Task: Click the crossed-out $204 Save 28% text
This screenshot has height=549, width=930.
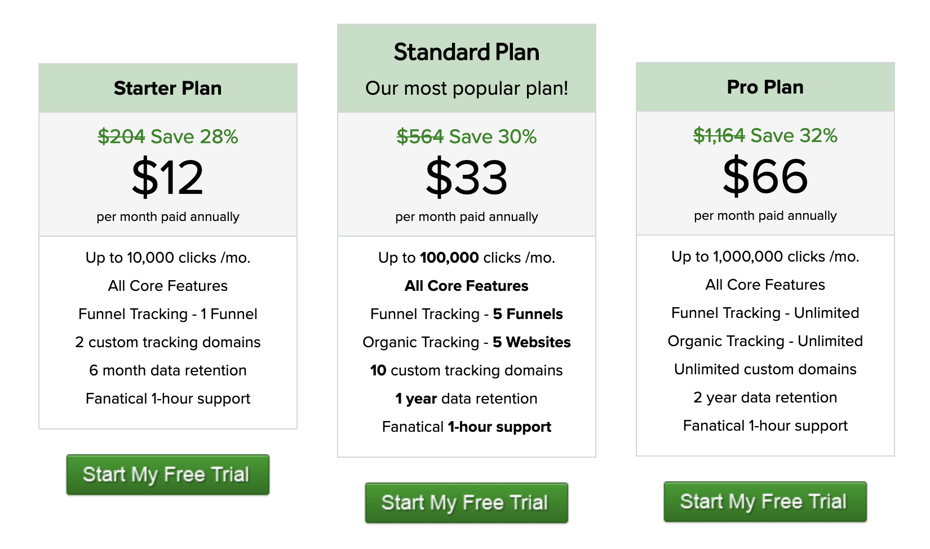Action: [x=168, y=136]
